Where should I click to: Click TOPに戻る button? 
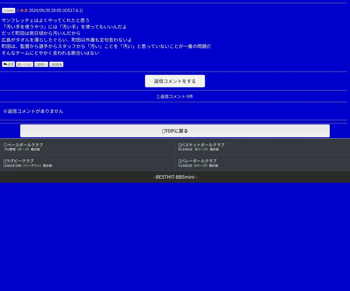tap(175, 131)
